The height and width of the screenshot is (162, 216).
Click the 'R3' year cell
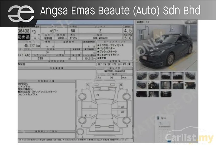point(34,32)
